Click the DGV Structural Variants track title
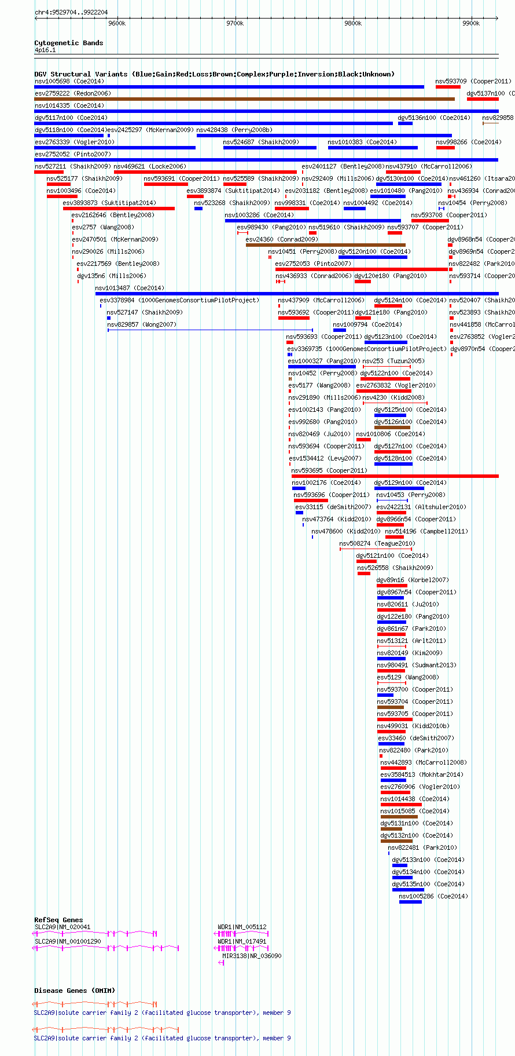The height and width of the screenshot is (1056, 515). click(215, 74)
